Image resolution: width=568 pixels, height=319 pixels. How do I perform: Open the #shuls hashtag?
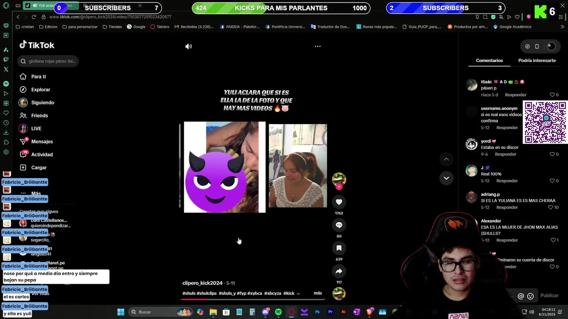tap(189, 293)
